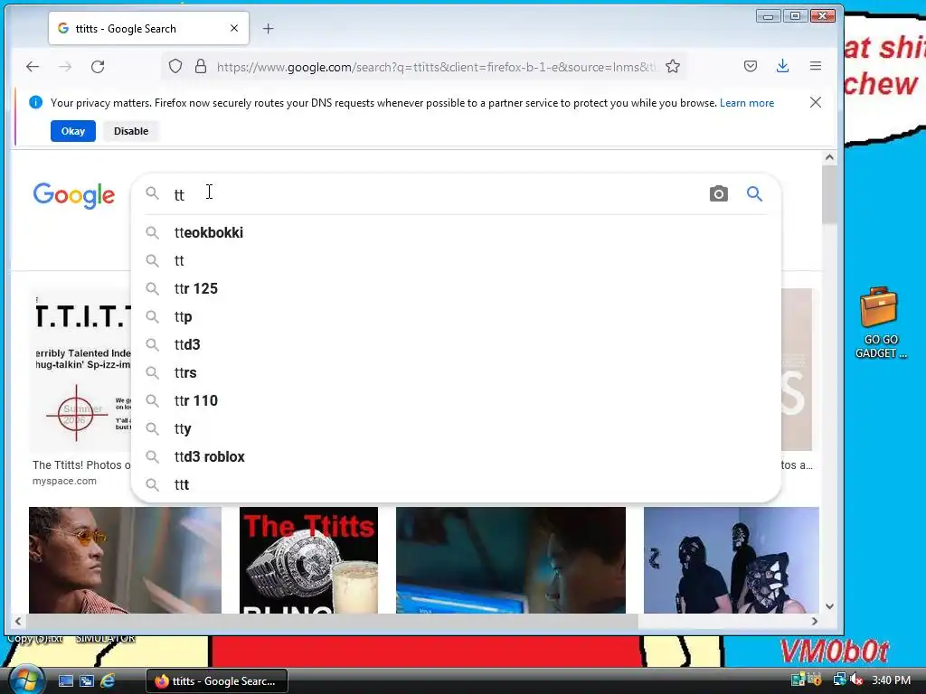This screenshot has width=926, height=694.
Task: Click the network tray icon
Action: pos(838,680)
